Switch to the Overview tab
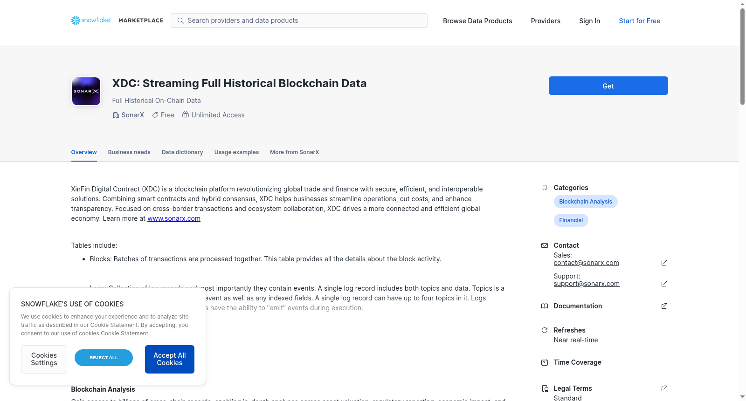The image size is (746, 401). click(84, 152)
